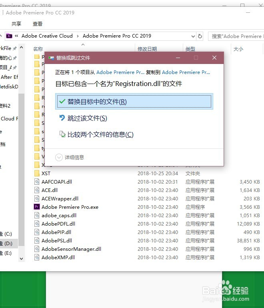
Task: Click the 应用程序 type cell
Action: pyautogui.click(x=195, y=207)
